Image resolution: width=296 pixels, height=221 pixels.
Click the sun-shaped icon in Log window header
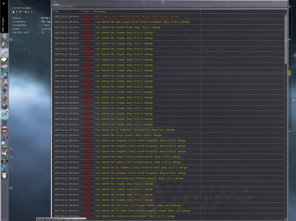point(274,2)
